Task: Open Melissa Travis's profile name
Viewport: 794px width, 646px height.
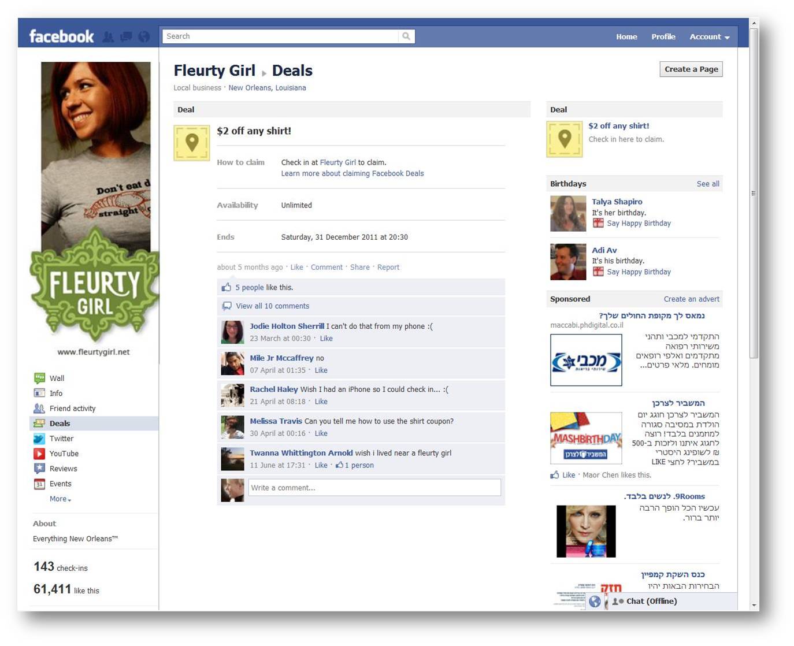Action: [x=276, y=421]
